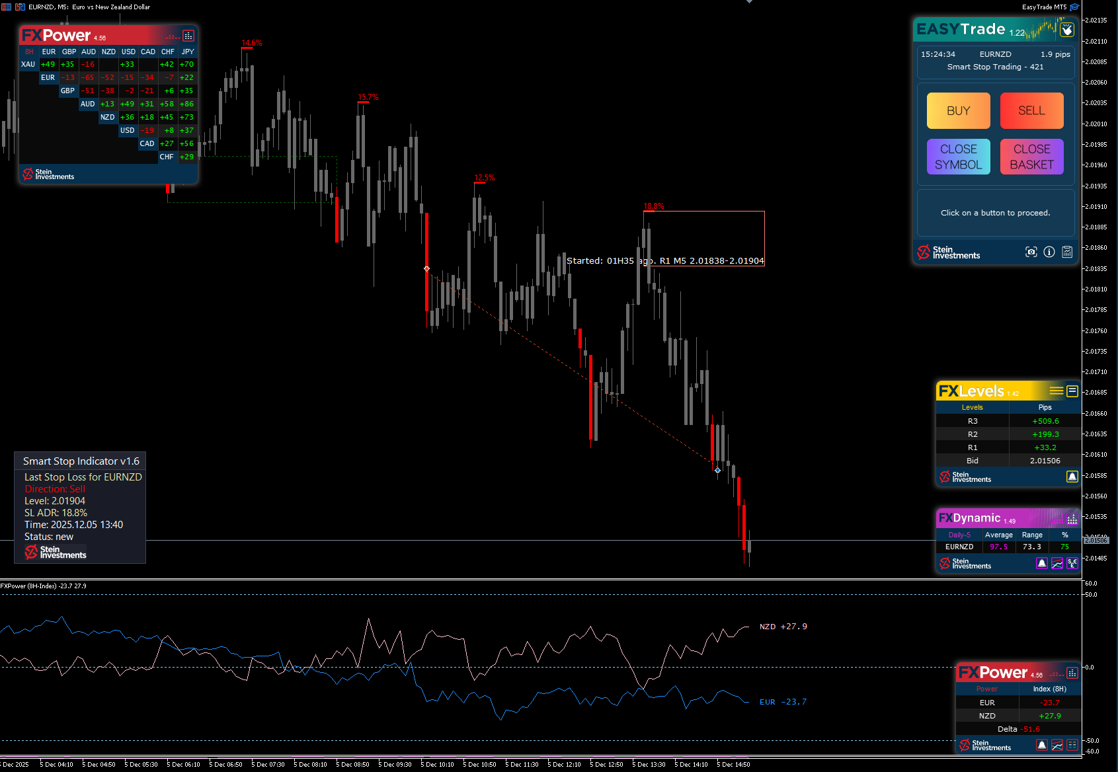Image resolution: width=1118 pixels, height=772 pixels.
Task: Click the 'Direction: Sell' line in Smart Stop Indicator
Action: 55,489
